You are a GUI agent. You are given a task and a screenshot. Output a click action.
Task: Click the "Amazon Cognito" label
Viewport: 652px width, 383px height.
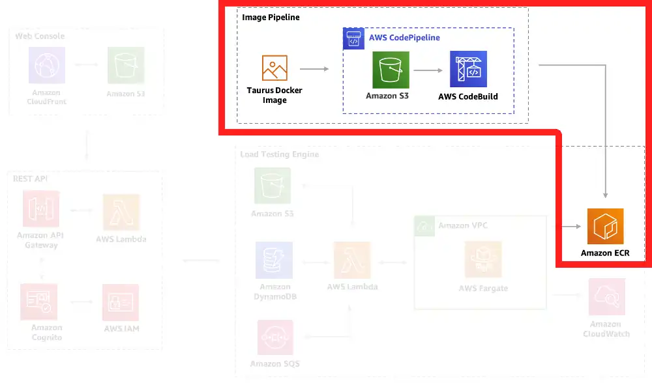point(46,332)
